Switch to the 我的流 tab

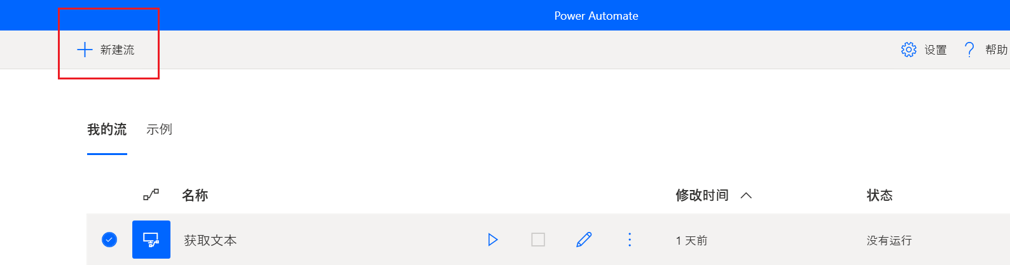(x=107, y=130)
